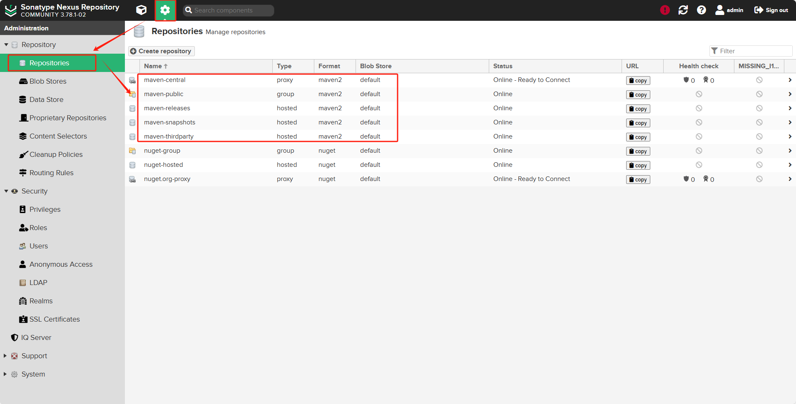Open IQ Server item
This screenshot has height=404, width=796.
pyautogui.click(x=62, y=337)
